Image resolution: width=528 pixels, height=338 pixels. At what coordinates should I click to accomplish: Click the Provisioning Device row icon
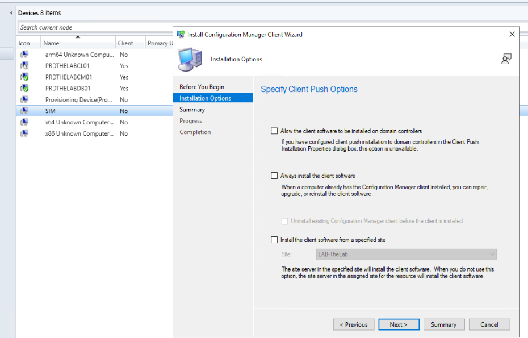[x=24, y=99]
